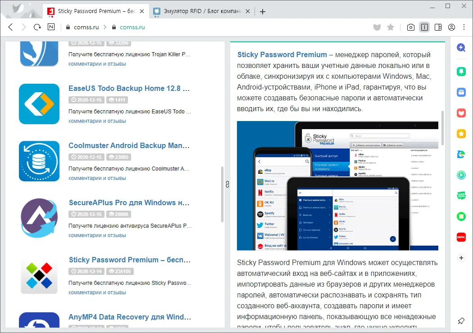The image size is (473, 333).
Task: Click the 29886 views badge
Action: click(x=118, y=214)
